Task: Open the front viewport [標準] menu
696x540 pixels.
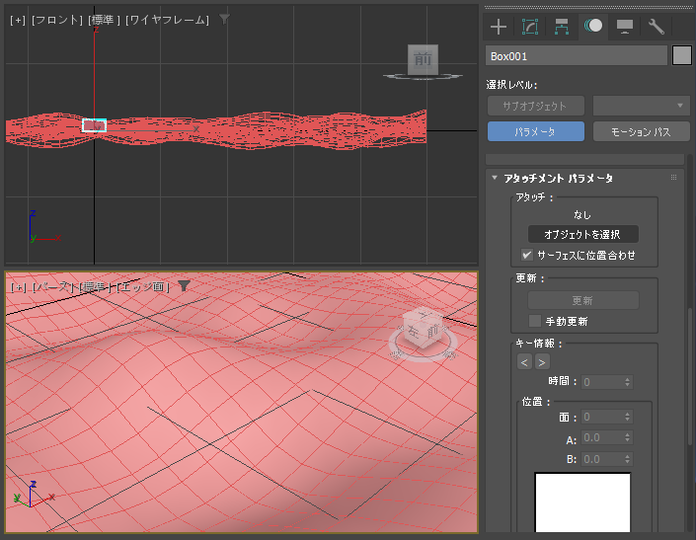Action: pos(104,20)
